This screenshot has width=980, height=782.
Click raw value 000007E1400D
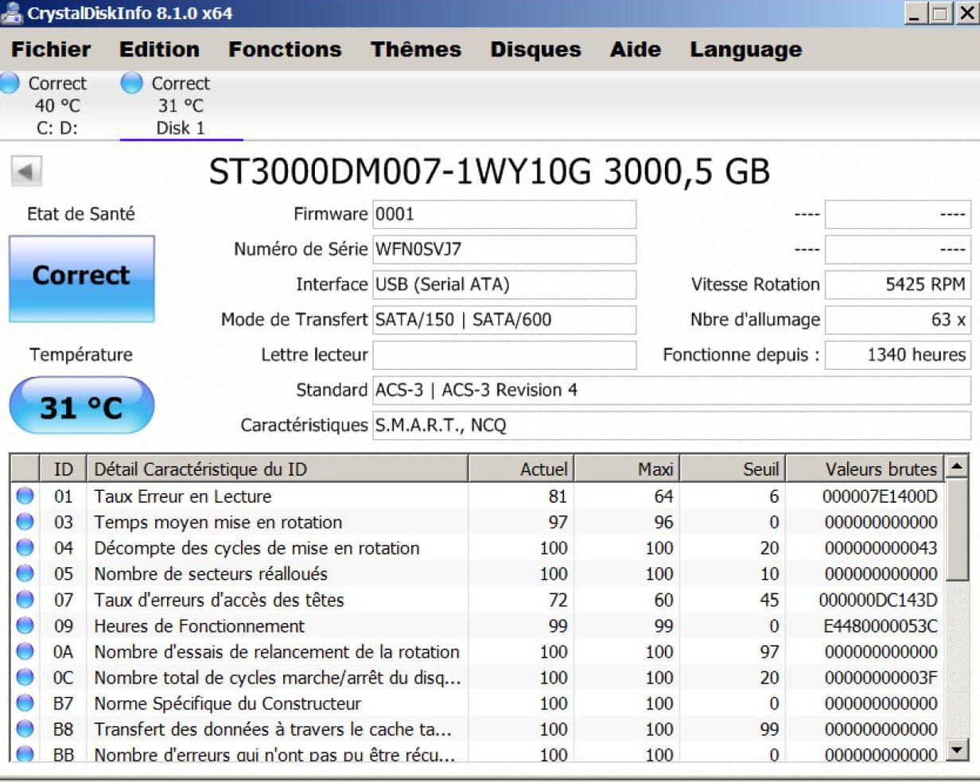coord(880,496)
